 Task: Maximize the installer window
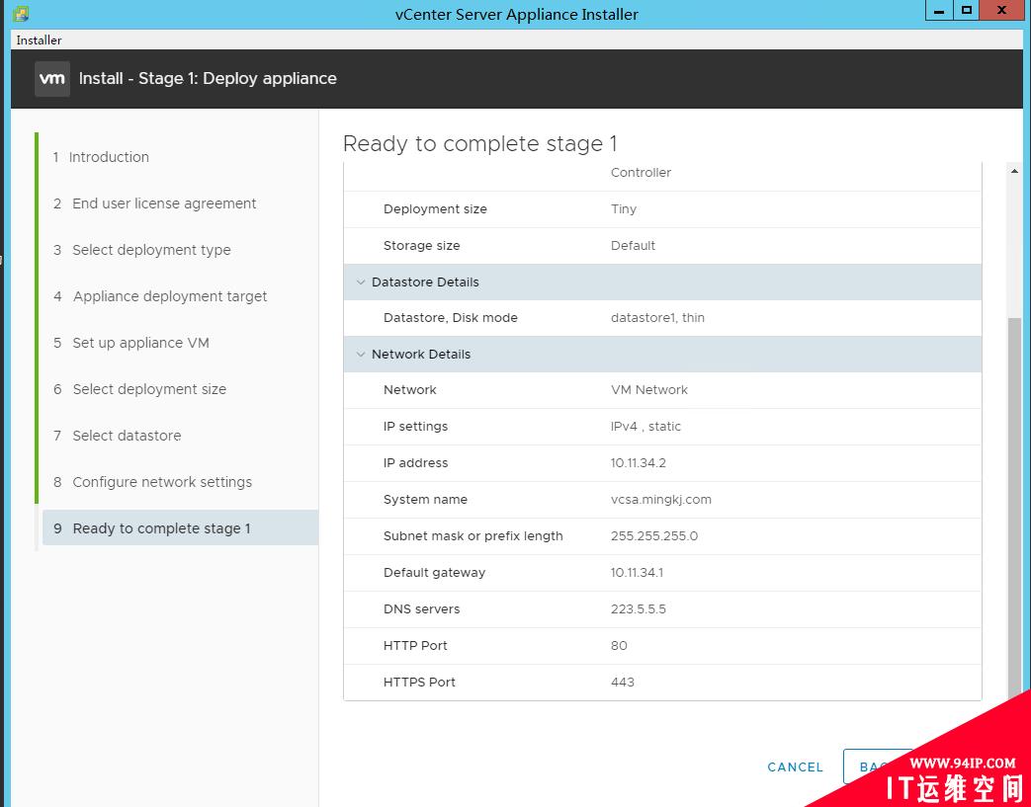(966, 11)
